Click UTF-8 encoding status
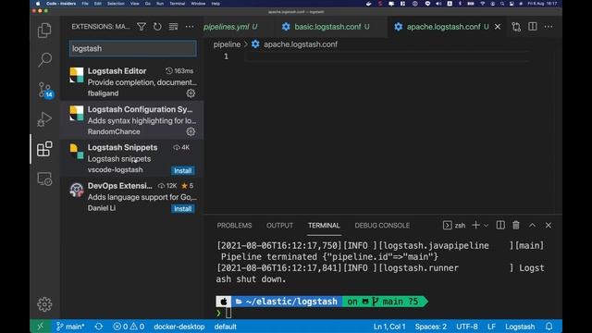The height and width of the screenshot is (333, 592). coord(467,327)
